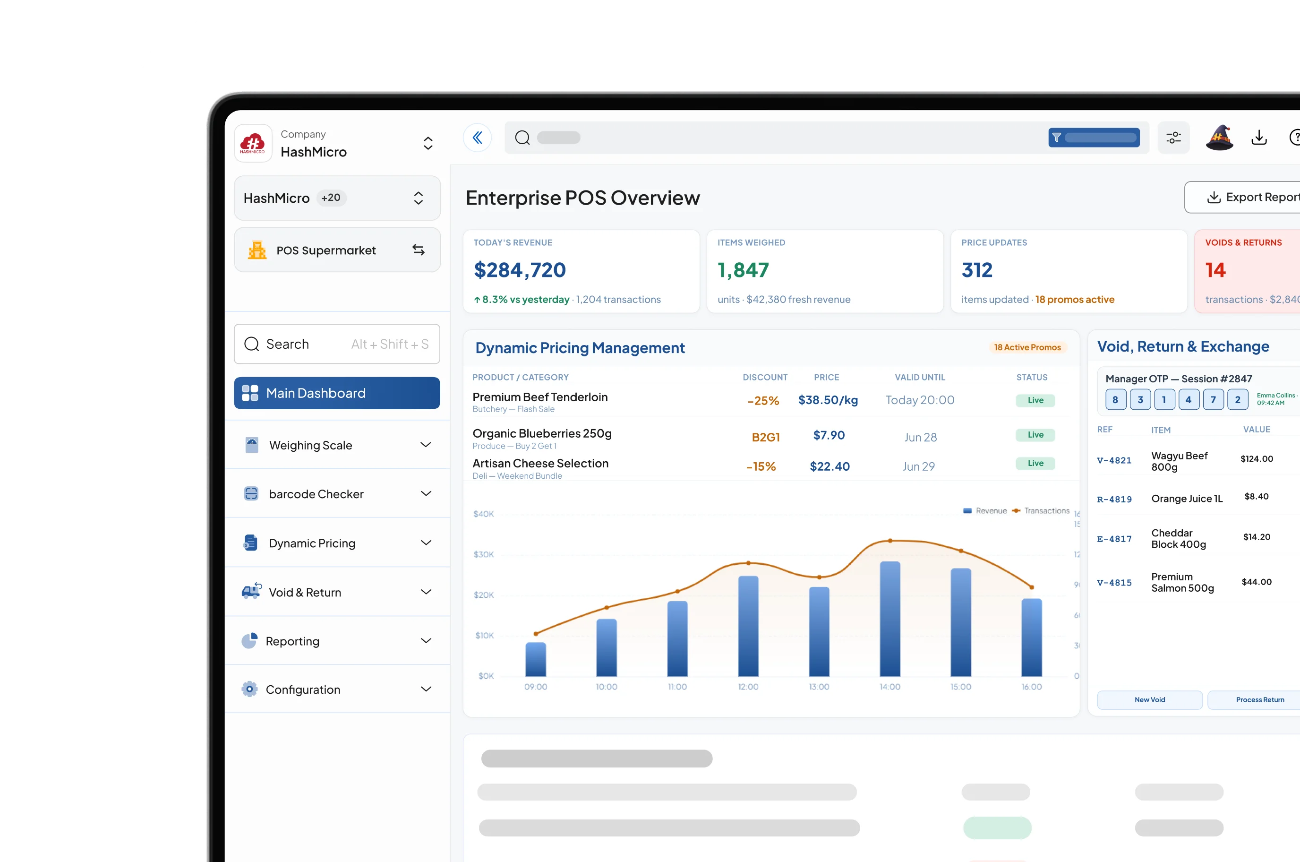The height and width of the screenshot is (862, 1300).
Task: Expand the Void & Return chevron
Action: [426, 592]
